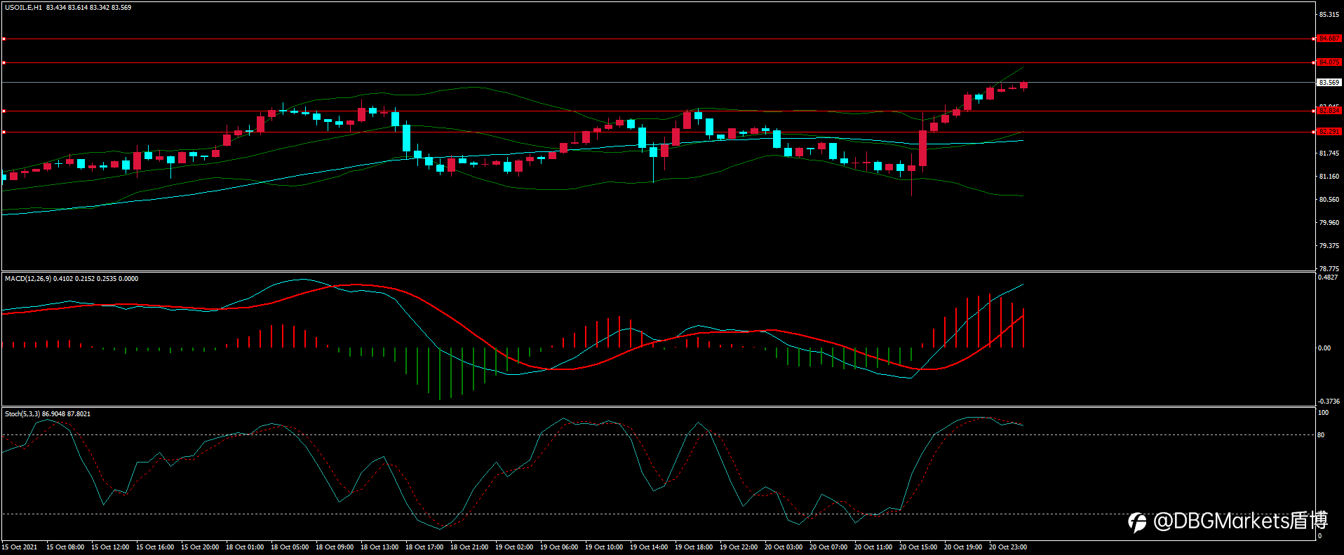Click the left handle of 84.687 line
1344x555 pixels.
(x=4, y=39)
